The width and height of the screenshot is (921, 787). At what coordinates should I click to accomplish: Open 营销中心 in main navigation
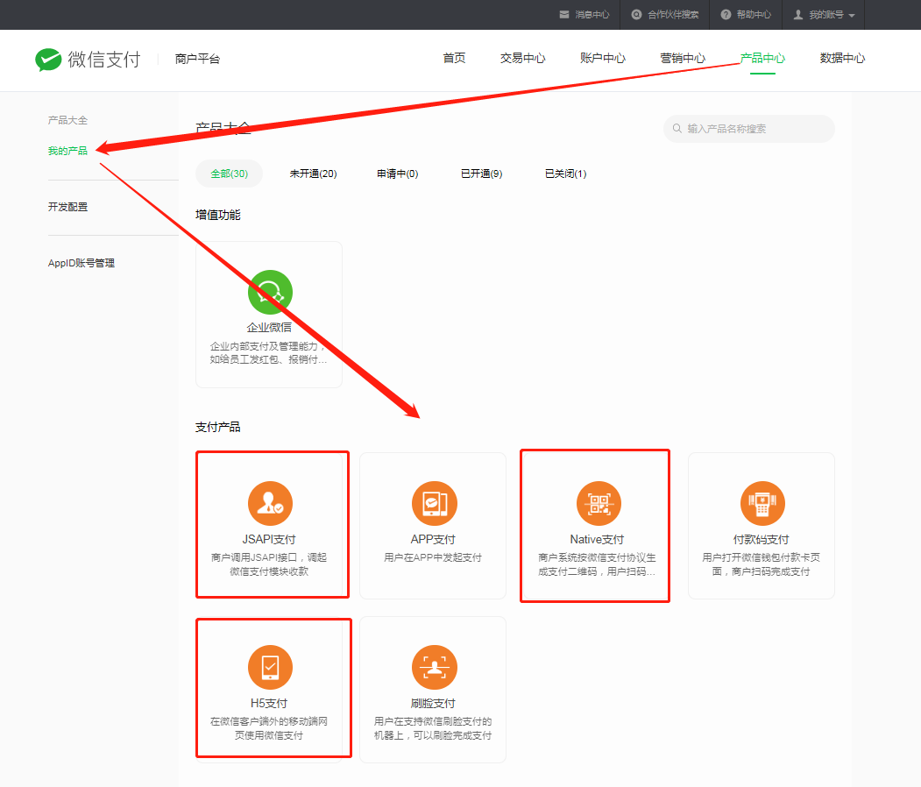[683, 58]
